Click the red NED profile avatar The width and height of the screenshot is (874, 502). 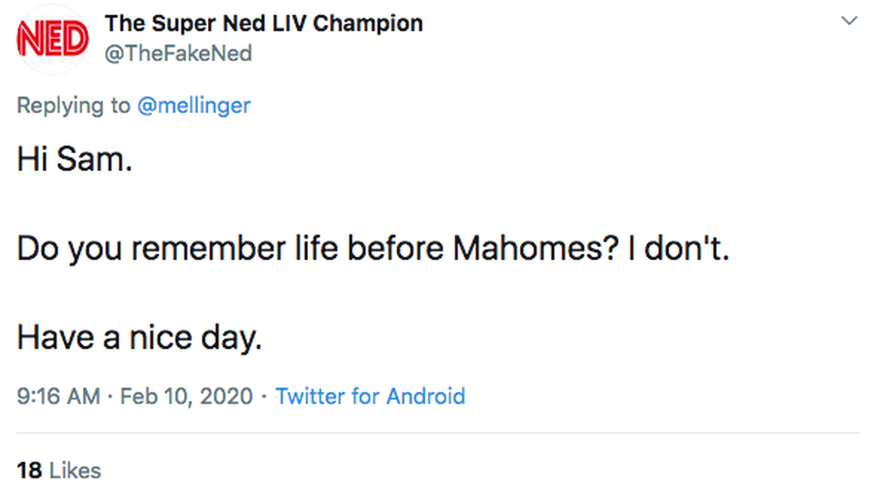(53, 40)
